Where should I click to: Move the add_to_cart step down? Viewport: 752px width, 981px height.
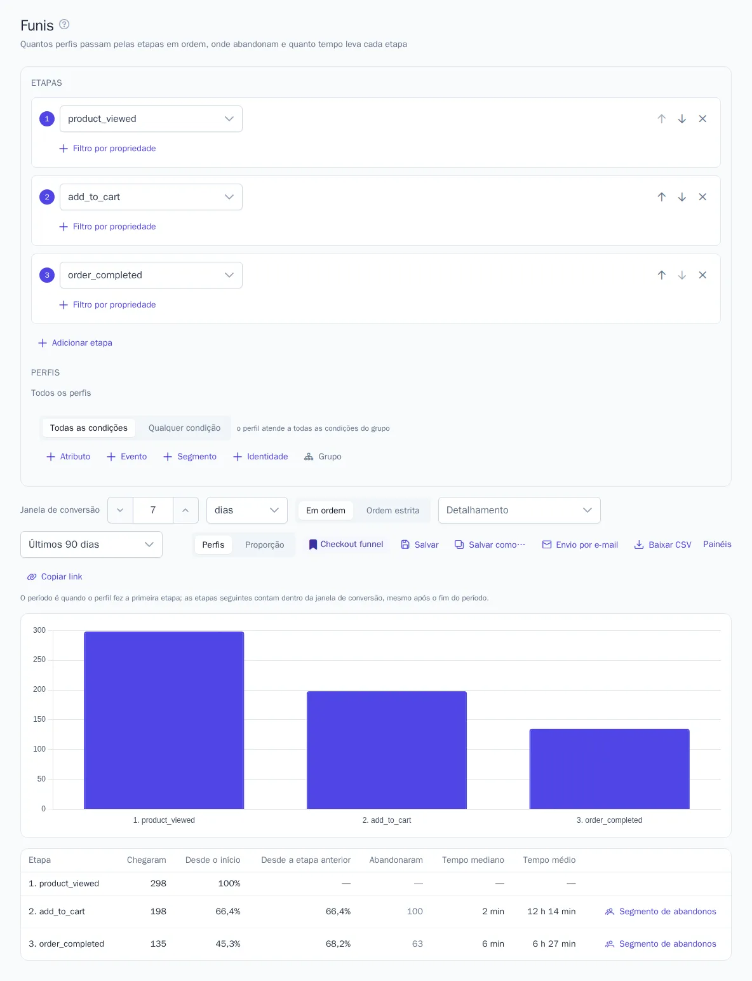(x=682, y=197)
